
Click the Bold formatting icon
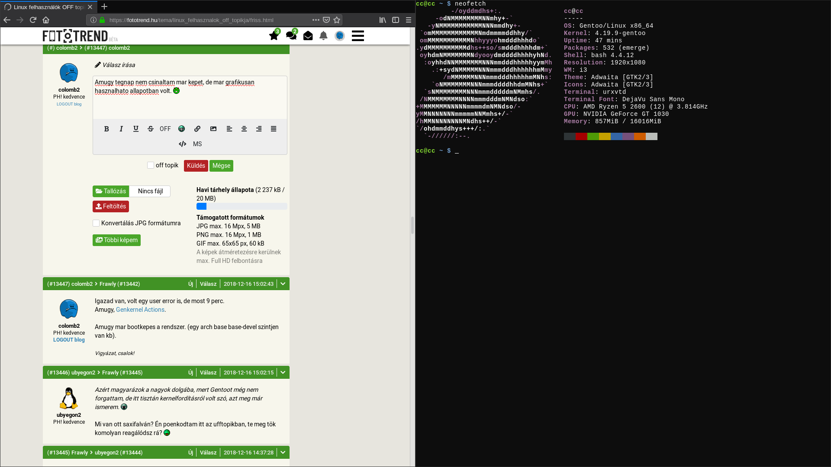pos(106,129)
